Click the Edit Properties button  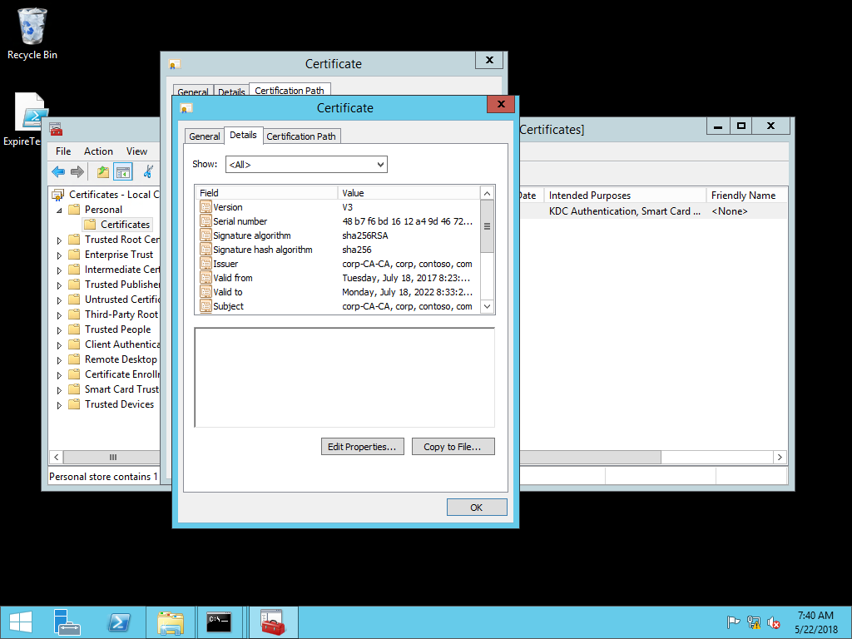coord(362,447)
